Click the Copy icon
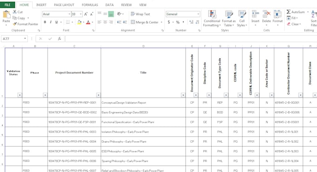This screenshot has height=172, width=317. coord(14,18)
